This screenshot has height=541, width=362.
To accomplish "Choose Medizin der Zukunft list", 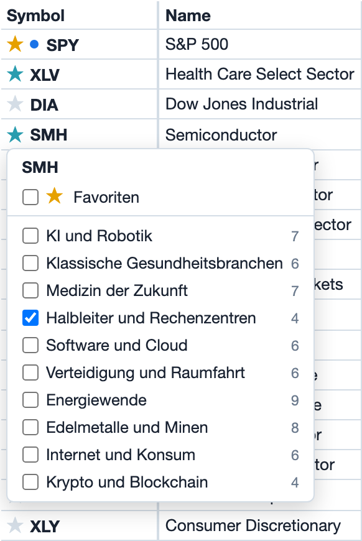I will click(x=160, y=290).
